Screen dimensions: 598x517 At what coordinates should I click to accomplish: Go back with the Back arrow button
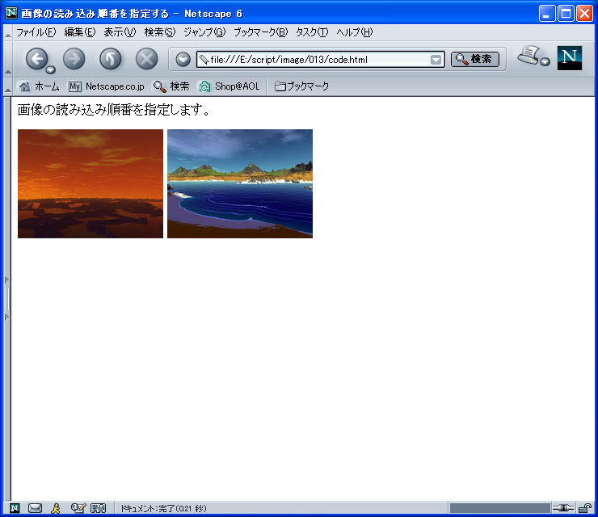pos(36,59)
